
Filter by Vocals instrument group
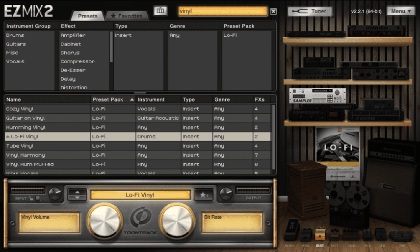[15, 61]
